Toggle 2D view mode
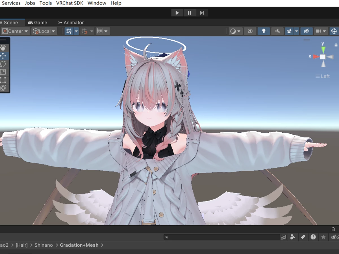Viewport: 339px width, 254px height. click(x=250, y=31)
